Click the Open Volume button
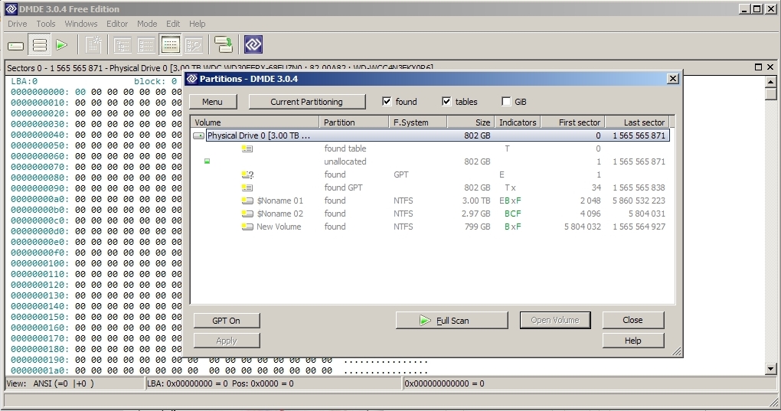Image resolution: width=781 pixels, height=411 pixels. click(555, 320)
